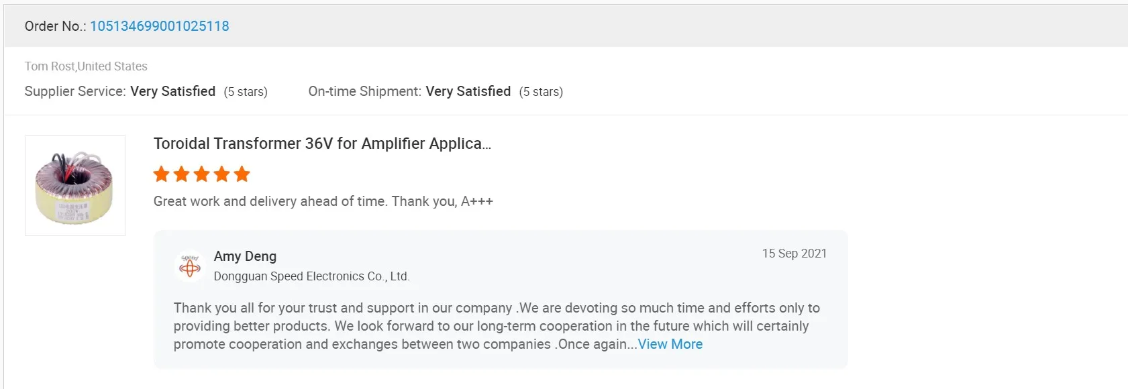
Task: Click the second orange rating star
Action: point(182,174)
